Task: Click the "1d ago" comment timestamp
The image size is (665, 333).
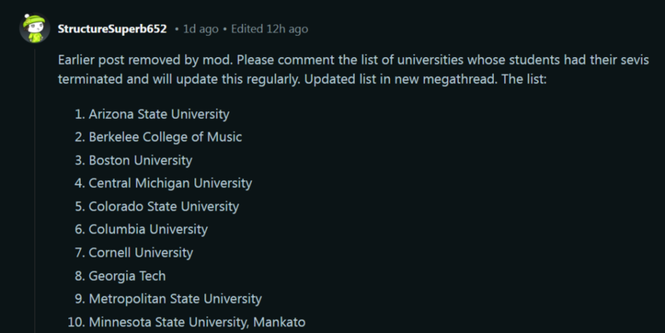Action: pyautogui.click(x=200, y=29)
